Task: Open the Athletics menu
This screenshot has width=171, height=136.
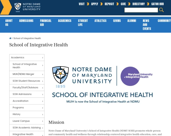Action: [x=100, y=21]
